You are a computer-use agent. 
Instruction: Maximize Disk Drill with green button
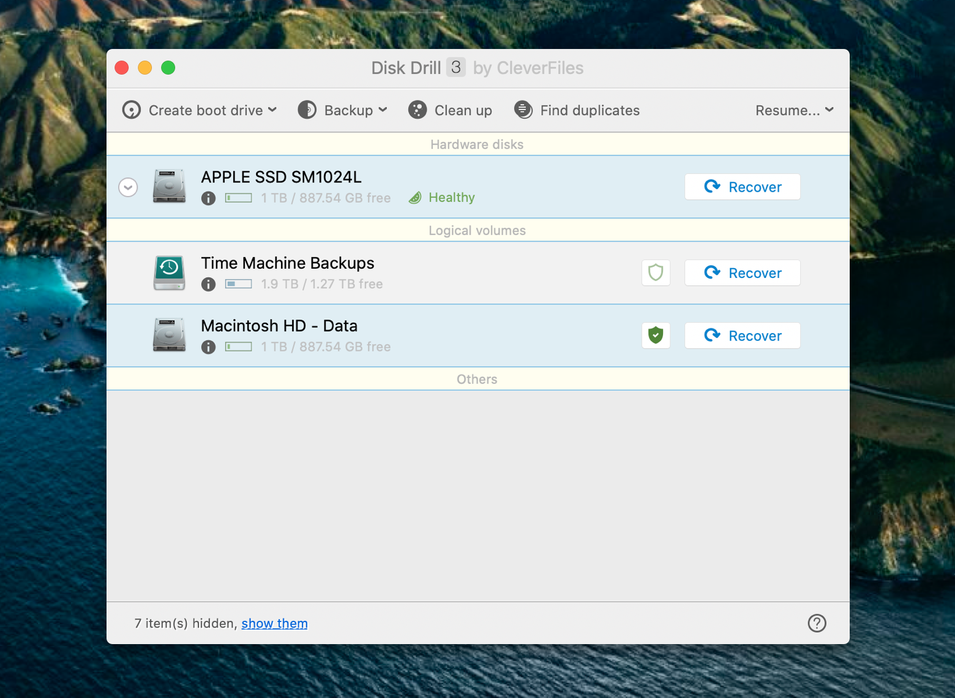168,67
